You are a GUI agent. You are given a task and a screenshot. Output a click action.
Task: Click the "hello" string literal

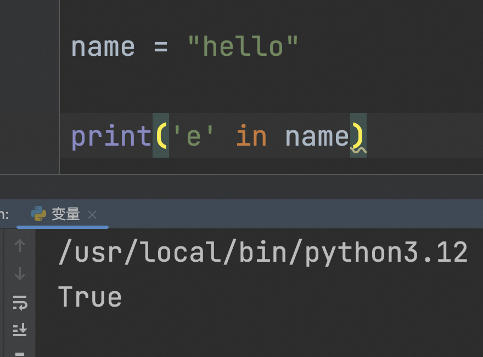coord(243,47)
